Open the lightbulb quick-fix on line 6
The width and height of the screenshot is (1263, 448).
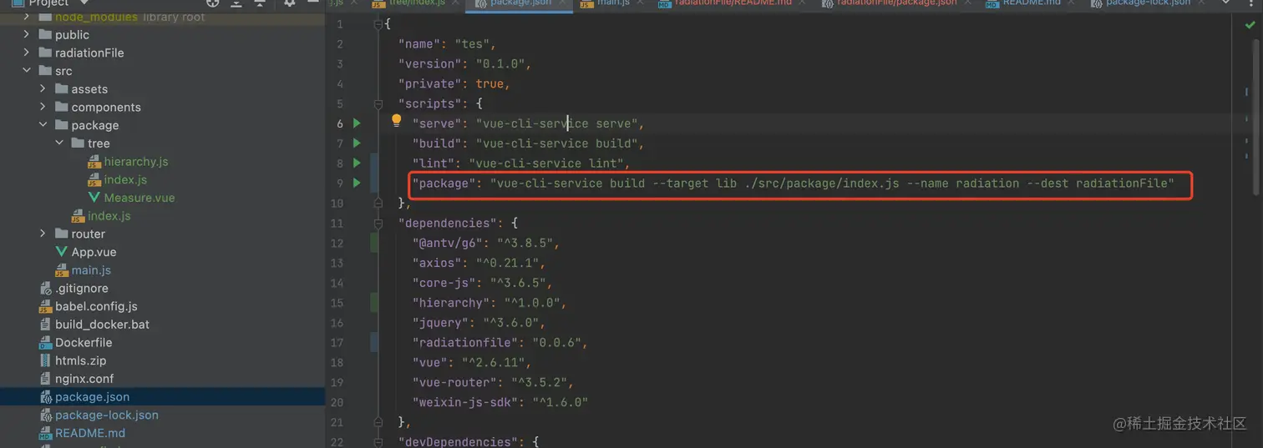click(397, 122)
